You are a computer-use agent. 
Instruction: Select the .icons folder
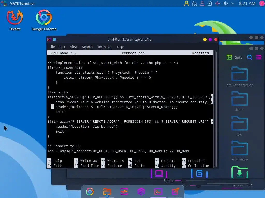point(239,101)
